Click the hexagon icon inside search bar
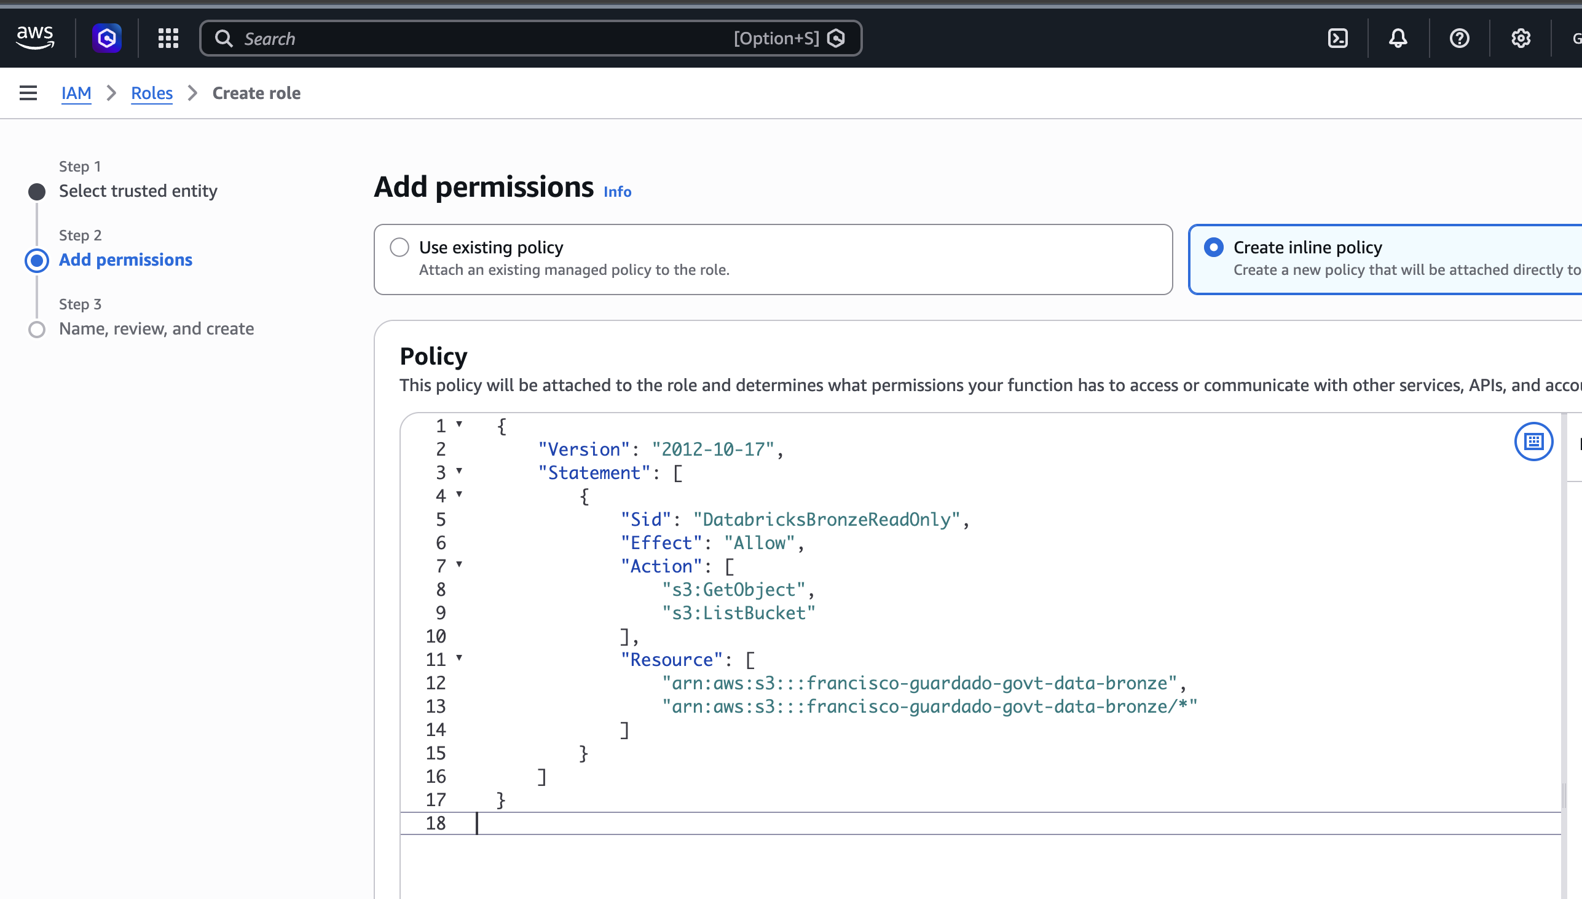1582x899 pixels. [836, 38]
